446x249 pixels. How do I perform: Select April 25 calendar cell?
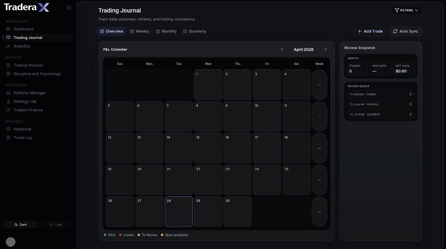296,180
